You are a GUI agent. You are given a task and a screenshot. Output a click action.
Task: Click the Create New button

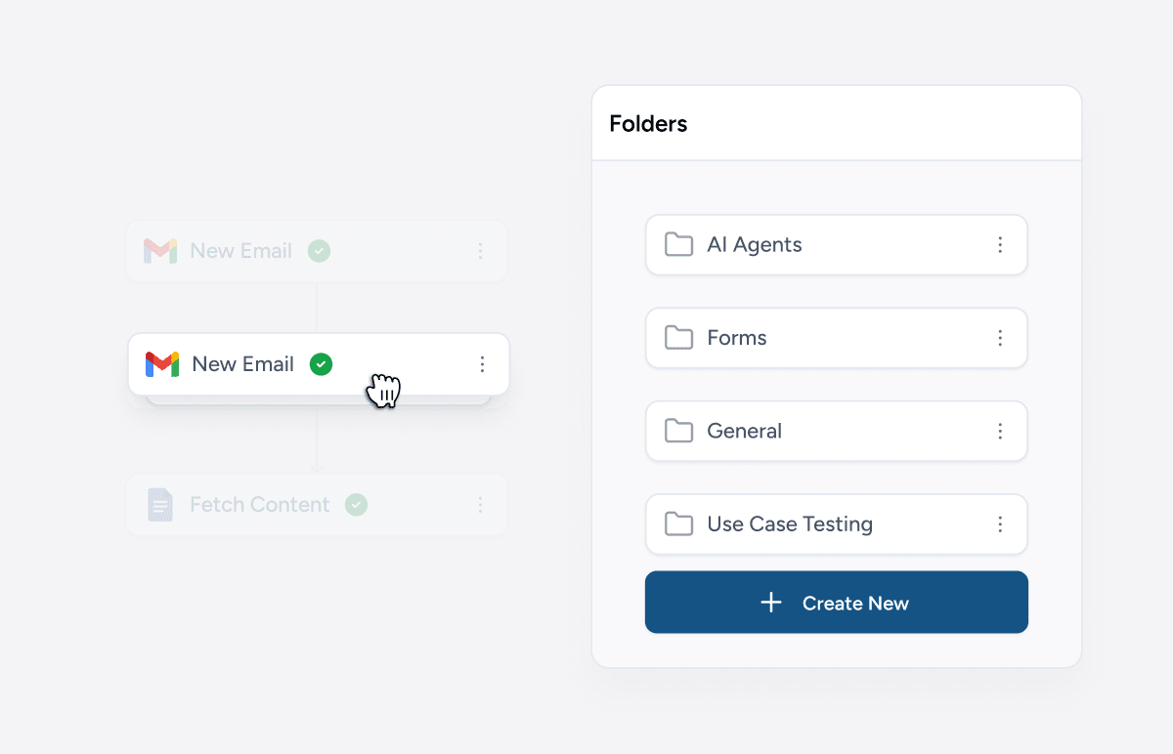point(837,603)
